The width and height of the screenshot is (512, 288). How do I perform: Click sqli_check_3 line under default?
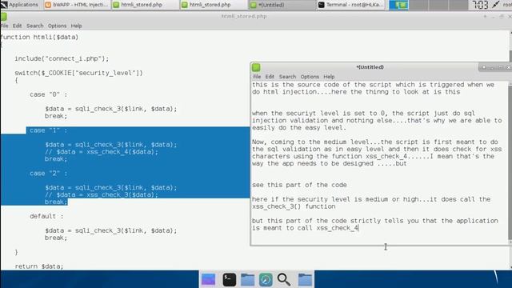click(110, 230)
